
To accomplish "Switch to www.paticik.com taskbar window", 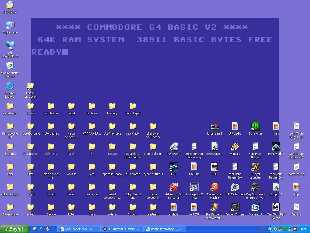I will click(78, 229).
